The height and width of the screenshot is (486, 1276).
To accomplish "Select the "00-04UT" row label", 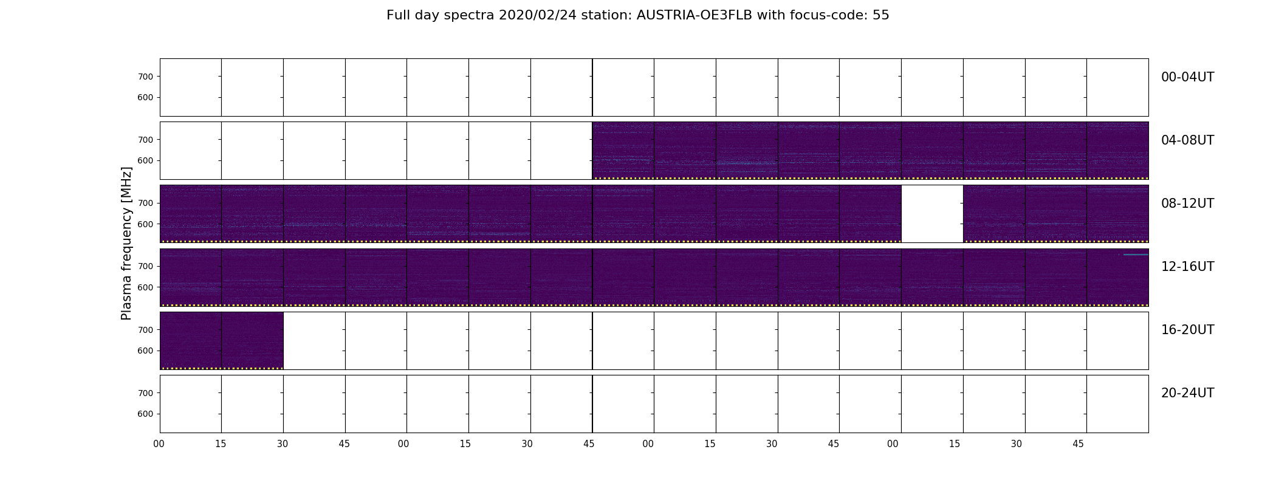I will tap(1187, 77).
